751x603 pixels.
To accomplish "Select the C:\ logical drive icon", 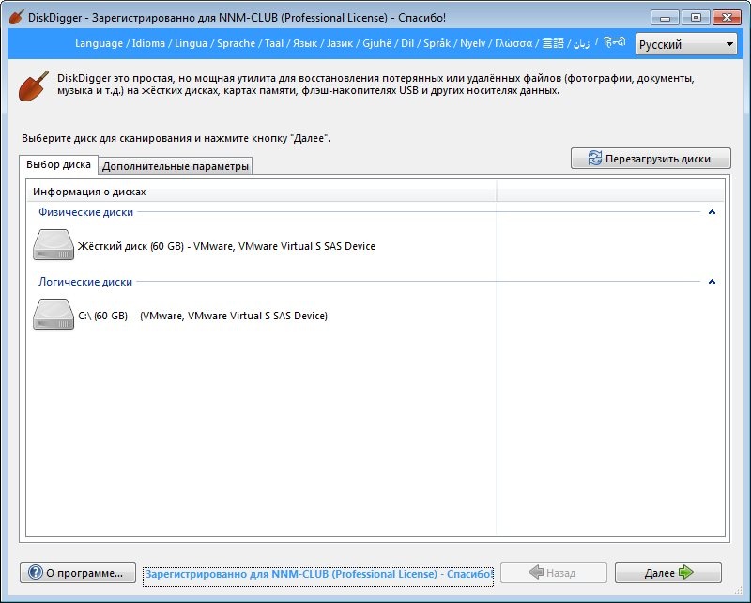I will coord(54,314).
